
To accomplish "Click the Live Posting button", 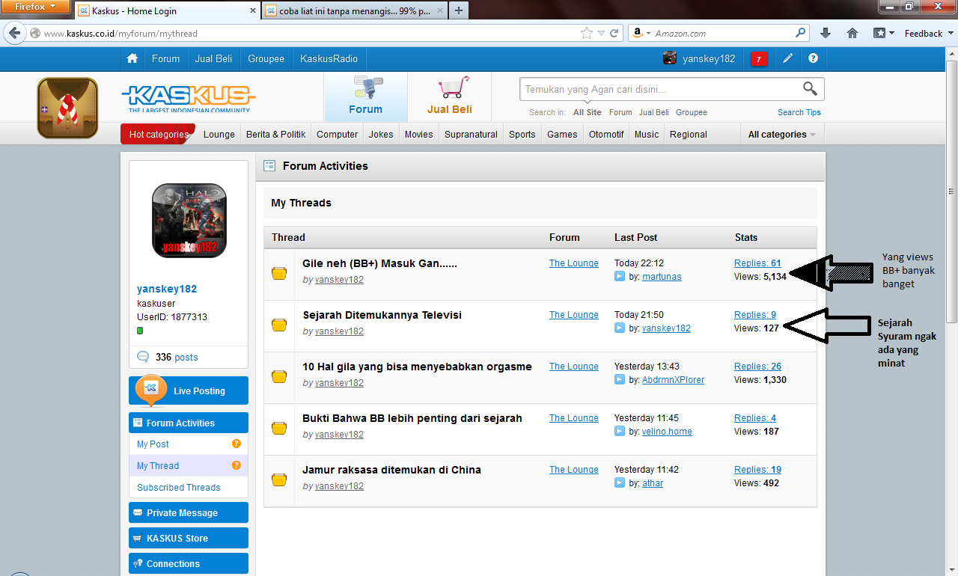I will click(x=189, y=390).
